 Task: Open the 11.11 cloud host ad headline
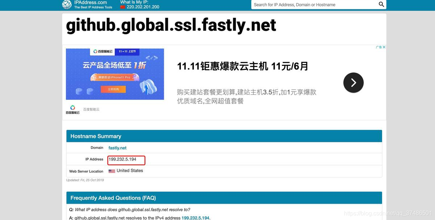click(243, 66)
